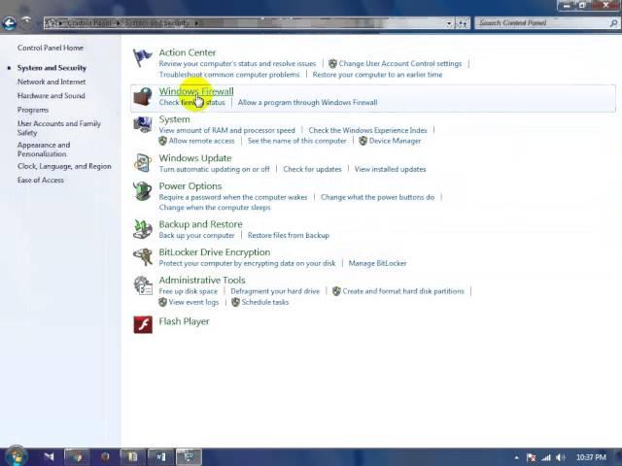The width and height of the screenshot is (622, 466).
Task: Select Clock, Language, and Region
Action: pyautogui.click(x=64, y=166)
